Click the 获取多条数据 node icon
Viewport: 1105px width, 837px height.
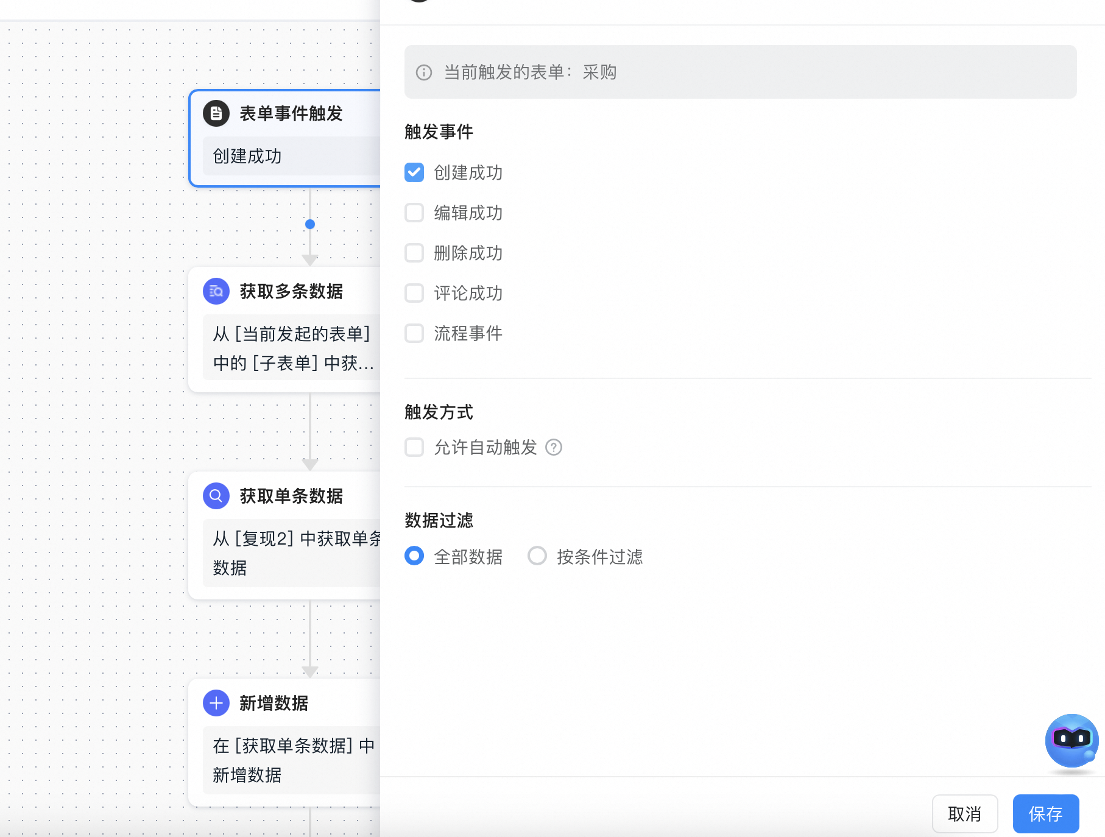click(x=216, y=291)
